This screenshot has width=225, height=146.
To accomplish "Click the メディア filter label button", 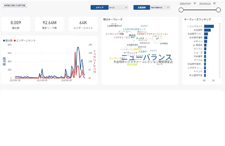I will [99, 7].
